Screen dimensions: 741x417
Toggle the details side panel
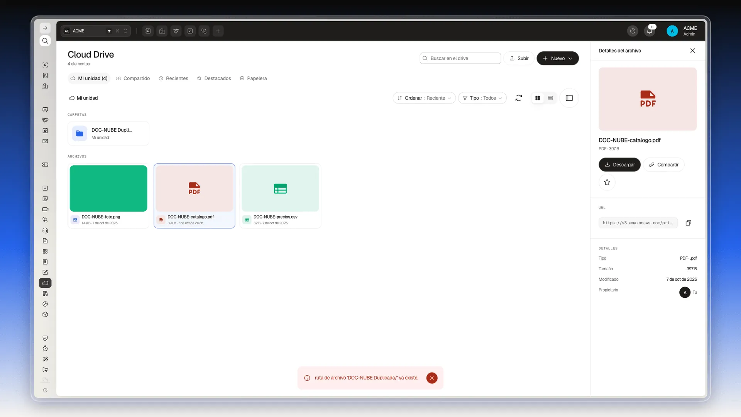coord(569,98)
